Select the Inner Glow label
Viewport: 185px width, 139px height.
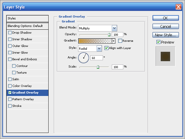tap(20, 53)
